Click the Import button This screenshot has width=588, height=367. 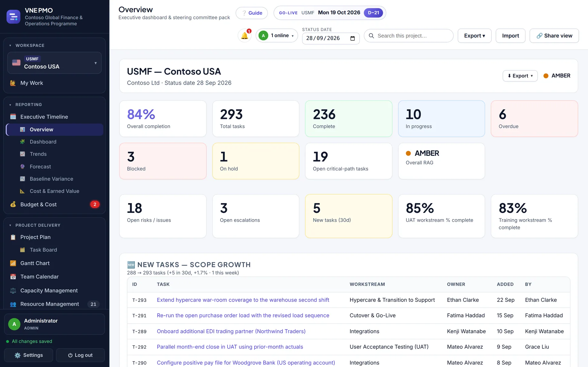(x=511, y=36)
